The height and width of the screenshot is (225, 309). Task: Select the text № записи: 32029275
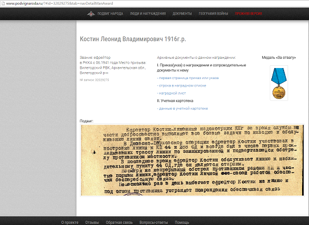click(94, 80)
